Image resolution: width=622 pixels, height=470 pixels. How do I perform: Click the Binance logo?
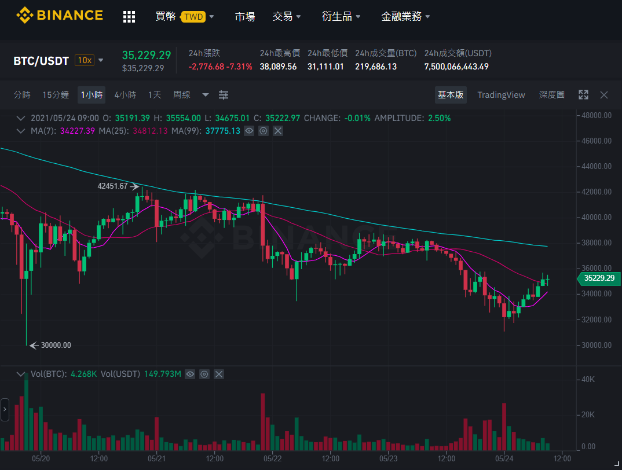click(60, 16)
